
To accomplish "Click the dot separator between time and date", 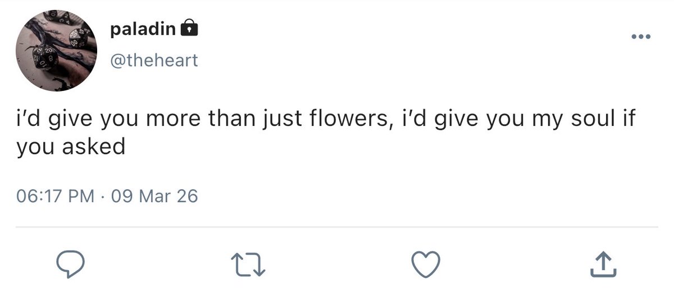I will coord(103,197).
